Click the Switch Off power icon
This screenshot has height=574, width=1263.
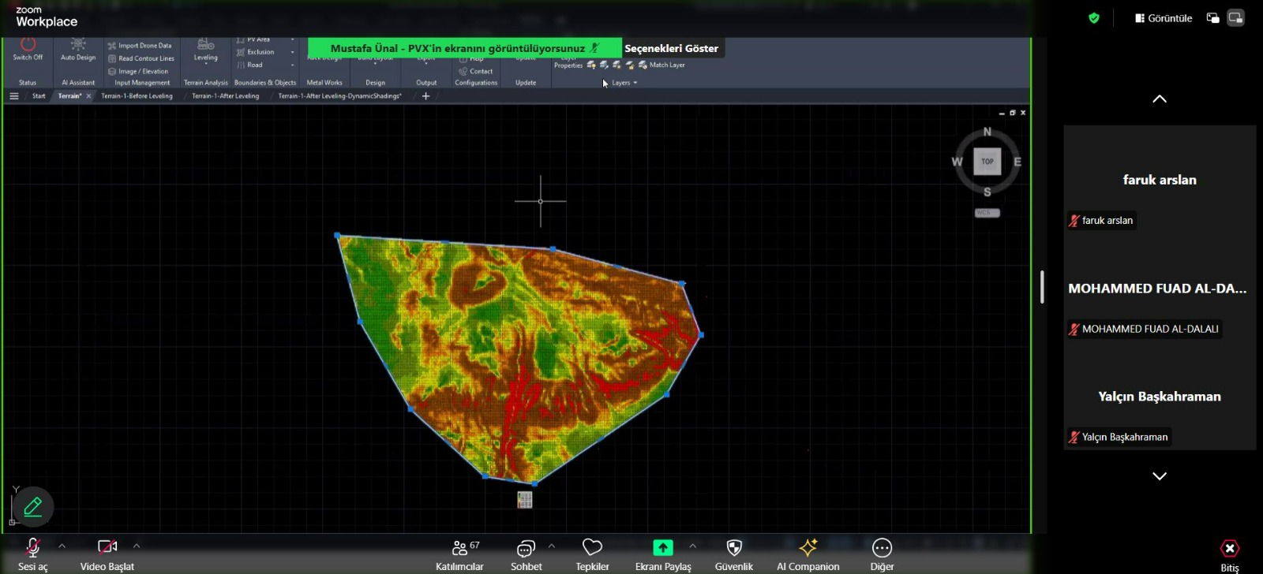tap(28, 45)
